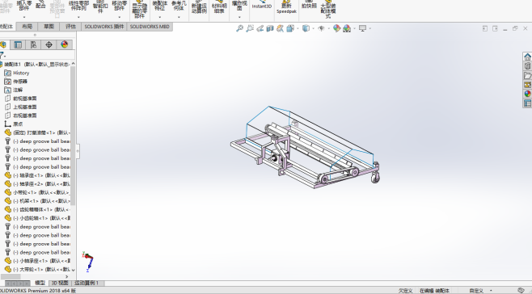Open Design Library icon in task pane

[527, 66]
